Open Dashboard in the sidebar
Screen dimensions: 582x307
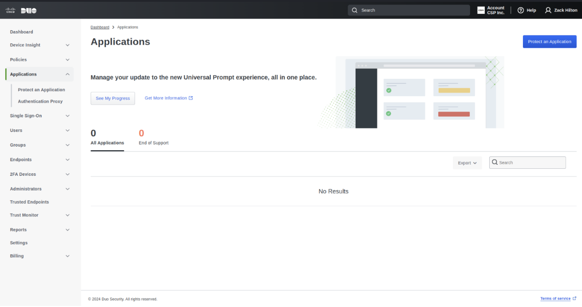click(21, 32)
